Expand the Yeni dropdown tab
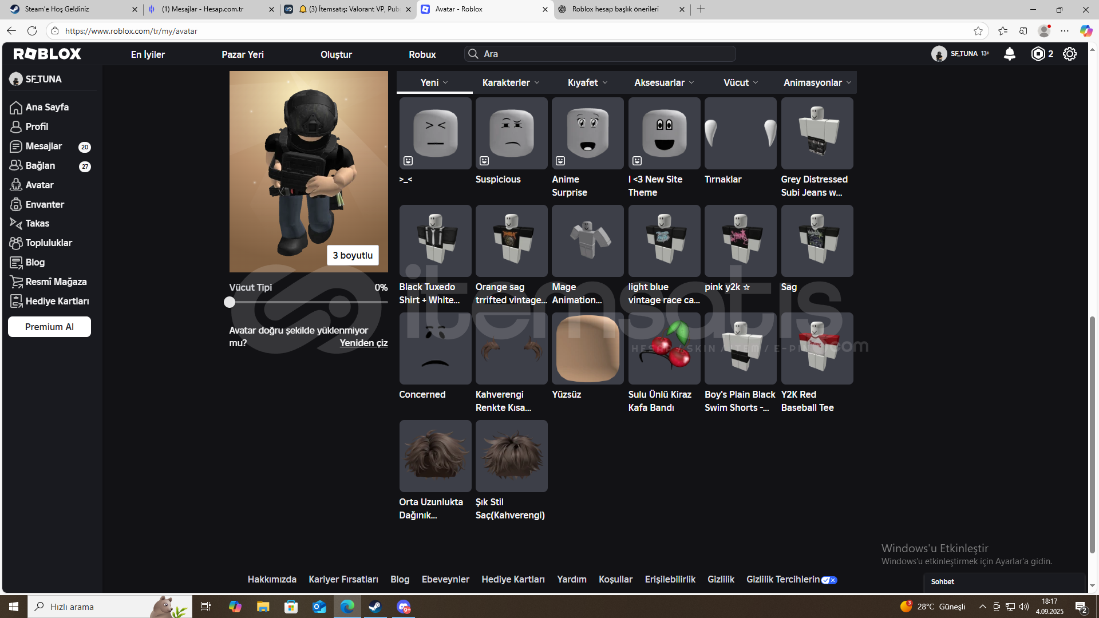 tap(434, 82)
